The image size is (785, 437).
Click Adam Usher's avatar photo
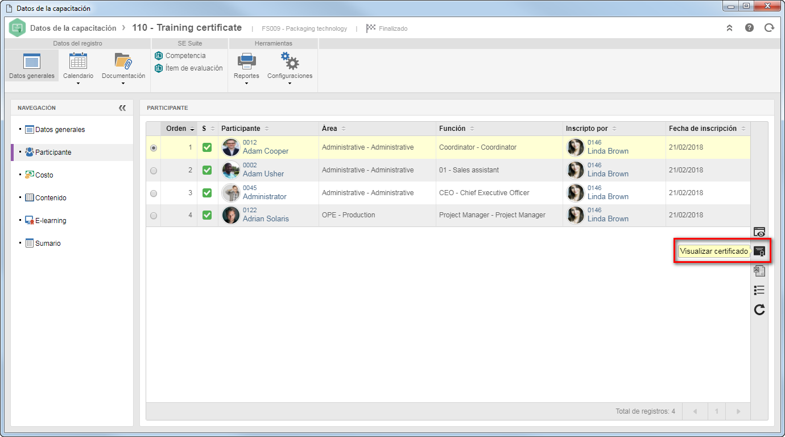click(231, 170)
